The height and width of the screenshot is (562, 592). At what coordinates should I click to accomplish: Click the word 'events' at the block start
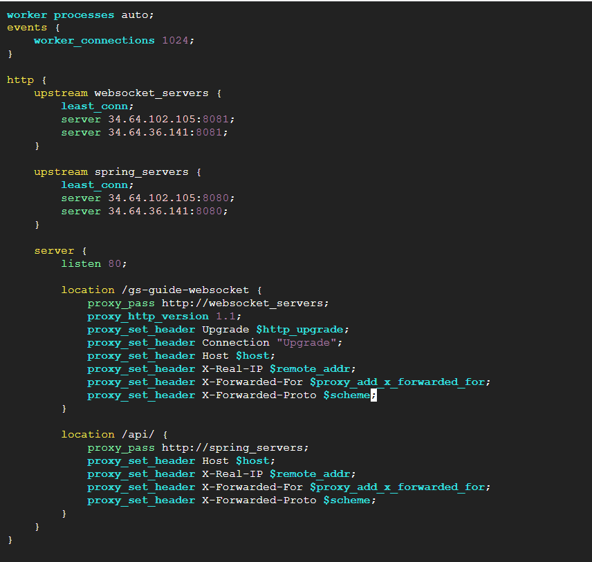[x=27, y=28]
